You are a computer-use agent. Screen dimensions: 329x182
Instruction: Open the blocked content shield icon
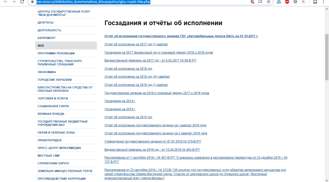click(253, 2)
